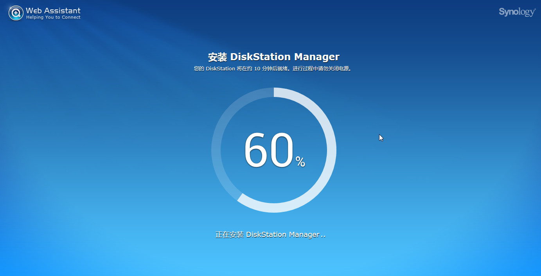This screenshot has height=276, width=541.
Task: Click the word "正在安装" in the status line
Action: tap(230, 235)
